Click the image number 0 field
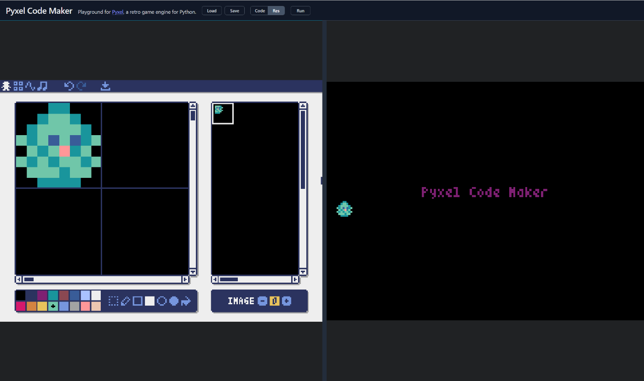644x381 pixels. coord(275,301)
